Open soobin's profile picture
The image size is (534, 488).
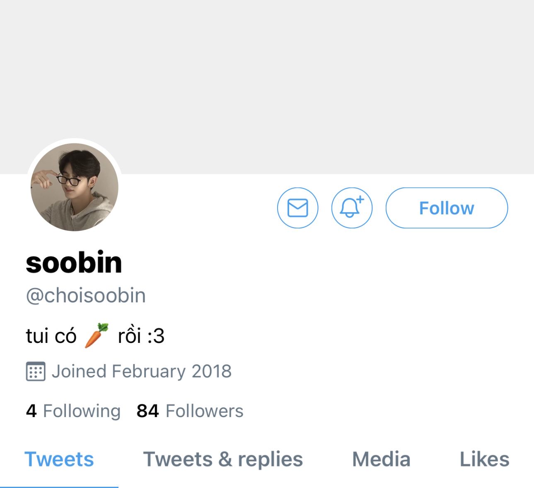pos(75,187)
